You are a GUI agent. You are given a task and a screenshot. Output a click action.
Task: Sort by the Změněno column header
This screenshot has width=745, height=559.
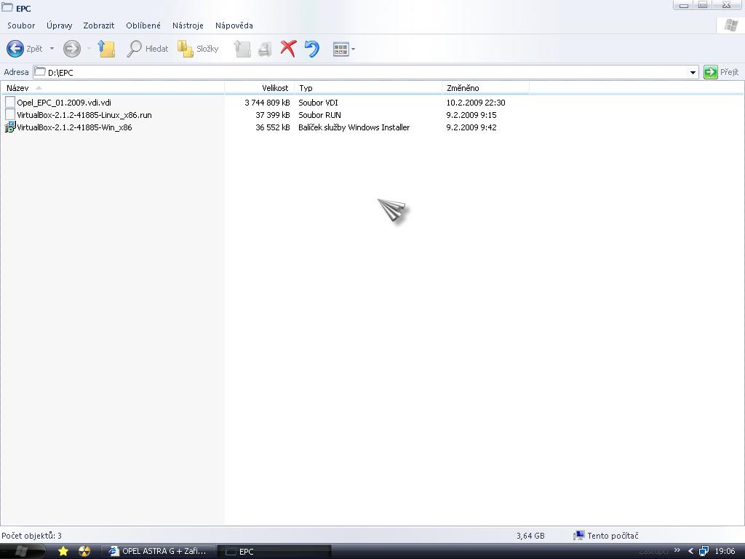463,88
